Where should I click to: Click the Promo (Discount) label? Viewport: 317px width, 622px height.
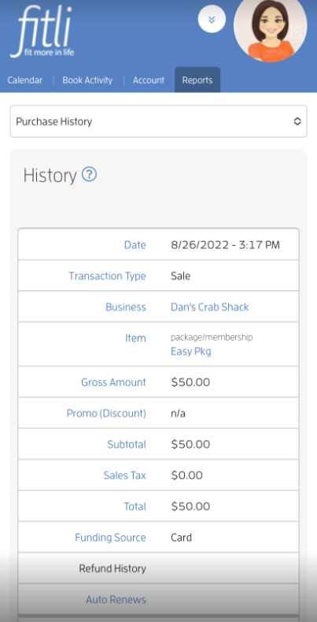click(106, 413)
